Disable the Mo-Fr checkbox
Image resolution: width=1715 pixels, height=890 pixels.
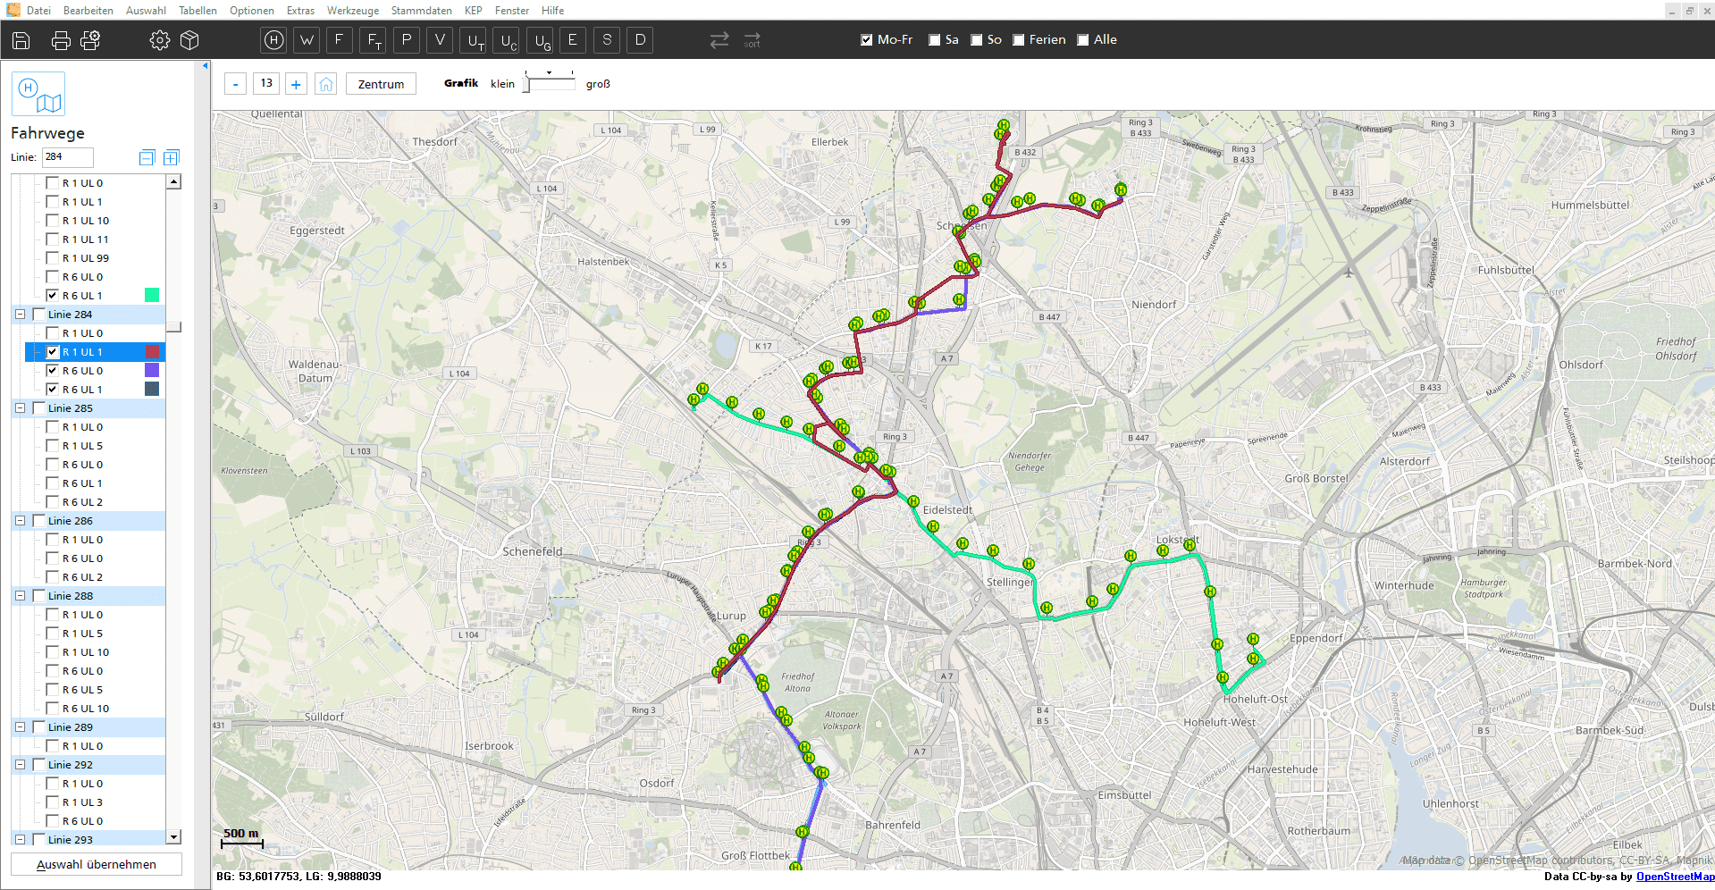pyautogui.click(x=865, y=39)
